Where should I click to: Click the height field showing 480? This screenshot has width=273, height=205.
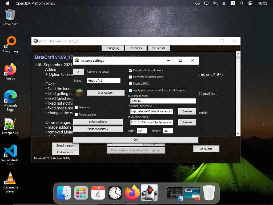click(x=168, y=131)
